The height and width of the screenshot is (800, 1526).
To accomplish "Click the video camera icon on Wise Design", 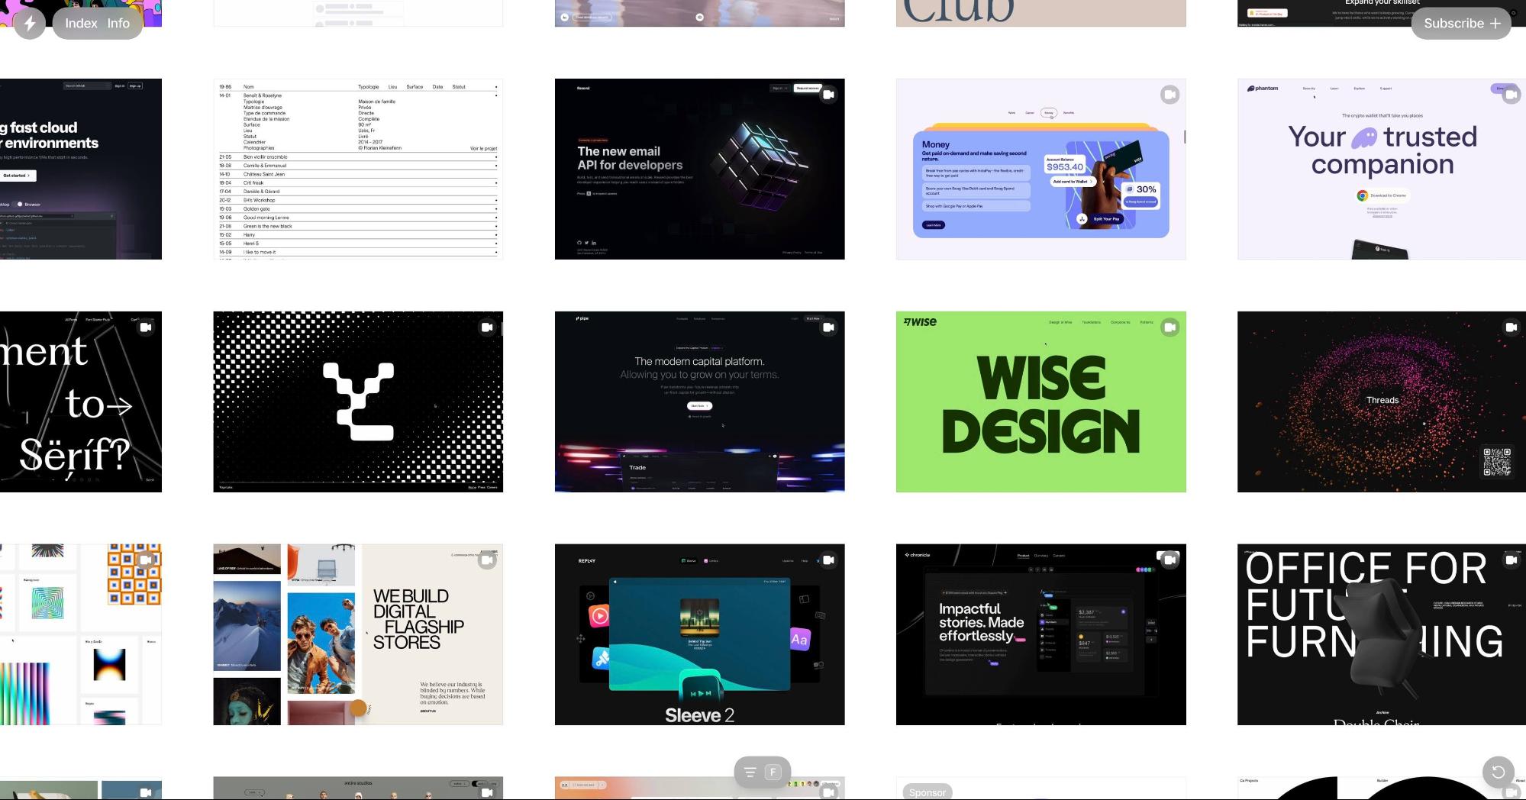I will (1169, 327).
